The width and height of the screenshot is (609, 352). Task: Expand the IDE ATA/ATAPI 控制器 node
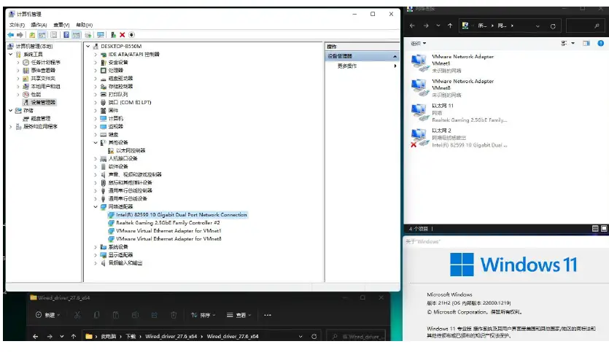coord(96,54)
